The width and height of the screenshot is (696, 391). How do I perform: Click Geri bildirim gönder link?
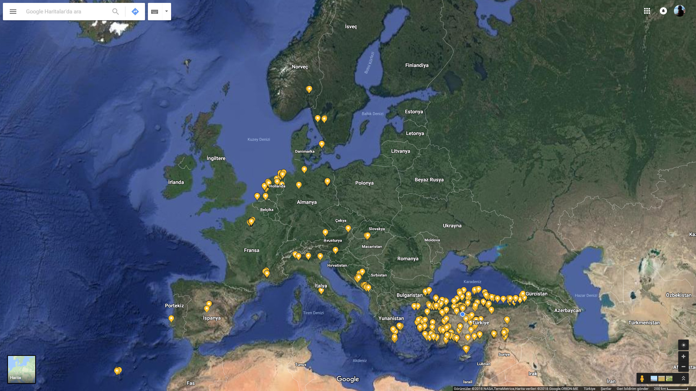pyautogui.click(x=633, y=389)
